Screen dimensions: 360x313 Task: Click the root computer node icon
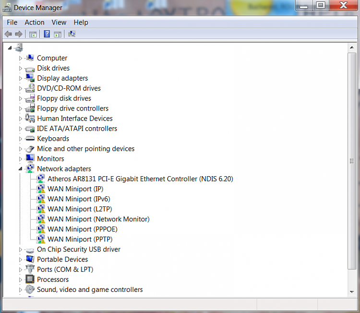coord(19,48)
